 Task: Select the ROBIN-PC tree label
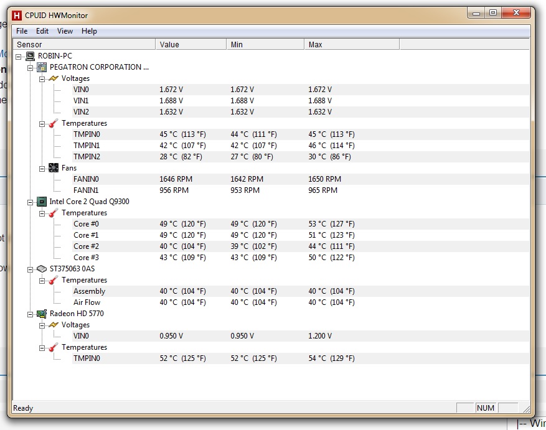55,56
